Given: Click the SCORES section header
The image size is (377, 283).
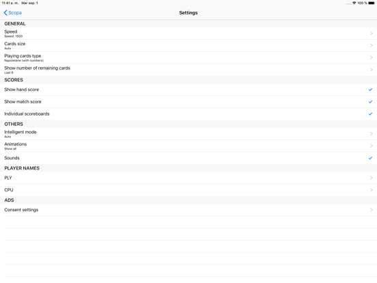Looking at the screenshot, I should click(x=14, y=80).
